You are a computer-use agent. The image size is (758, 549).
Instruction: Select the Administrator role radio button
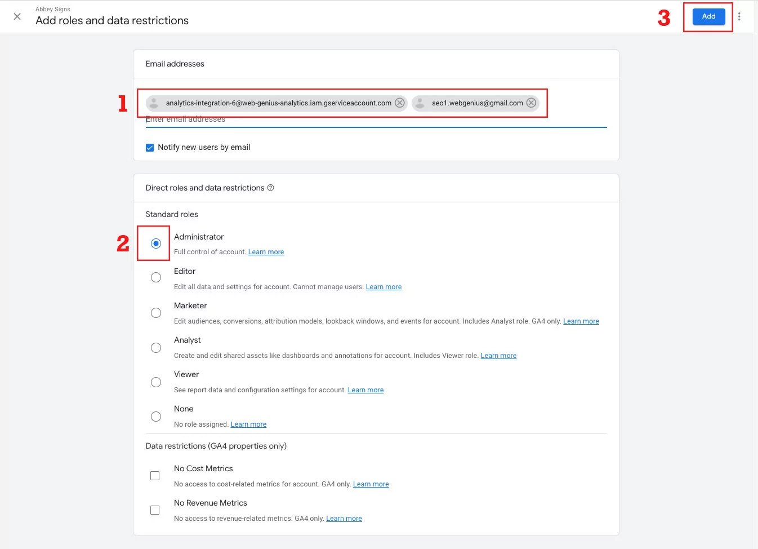(156, 243)
